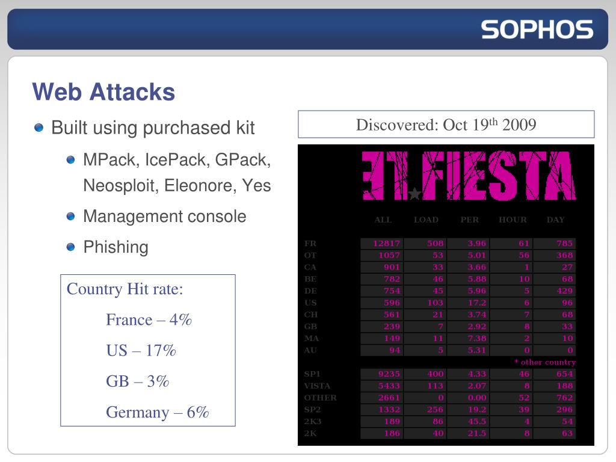616x462 pixels.
Task: Click the 'France – 4%' entry
Action: [x=149, y=319]
